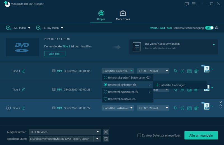The width and height of the screenshot is (224, 145).
Task: Open output format settings gear icon
Action: coord(106,132)
